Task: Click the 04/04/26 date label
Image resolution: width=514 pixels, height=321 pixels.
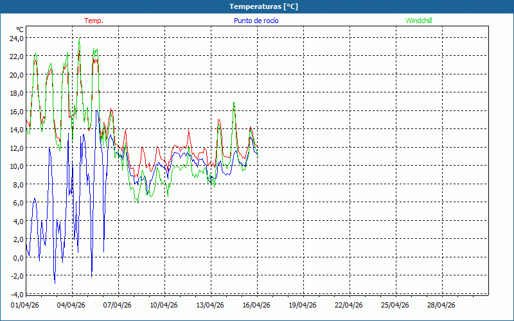Action: coord(71,305)
